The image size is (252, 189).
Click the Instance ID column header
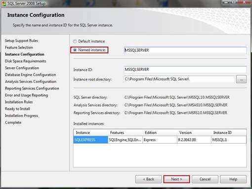tap(229, 133)
